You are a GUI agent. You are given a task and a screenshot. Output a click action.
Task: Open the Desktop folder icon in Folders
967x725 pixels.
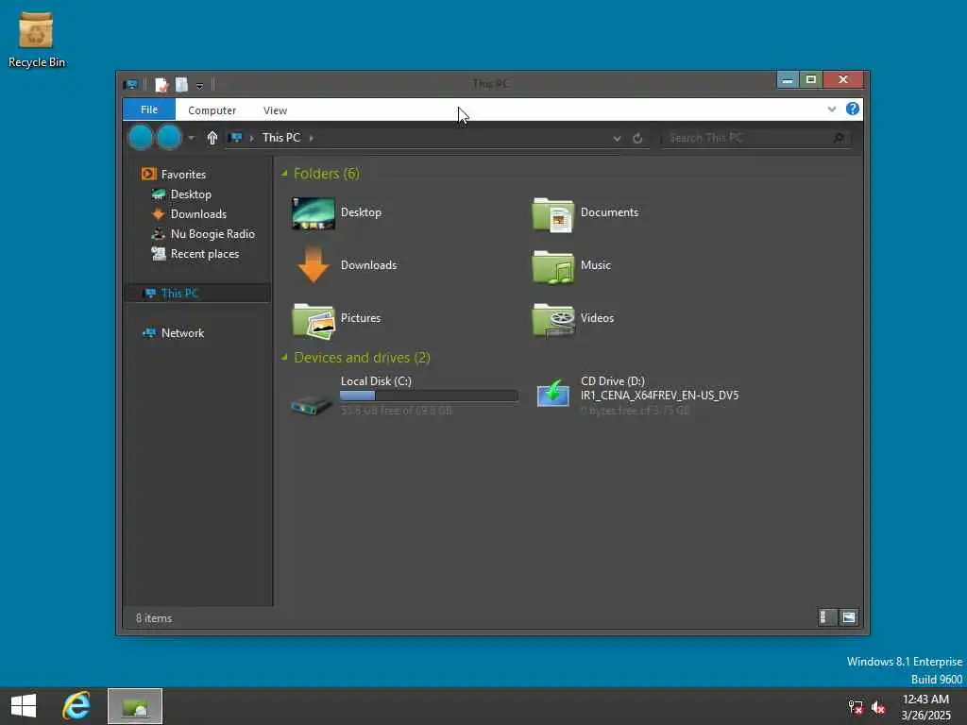pyautogui.click(x=314, y=213)
